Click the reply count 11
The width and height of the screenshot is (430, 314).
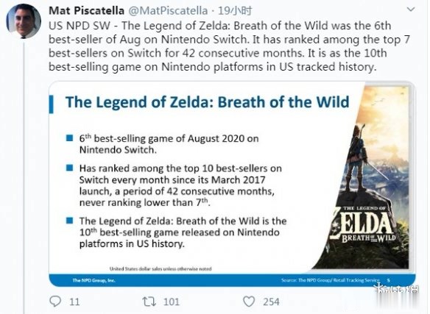(x=74, y=302)
